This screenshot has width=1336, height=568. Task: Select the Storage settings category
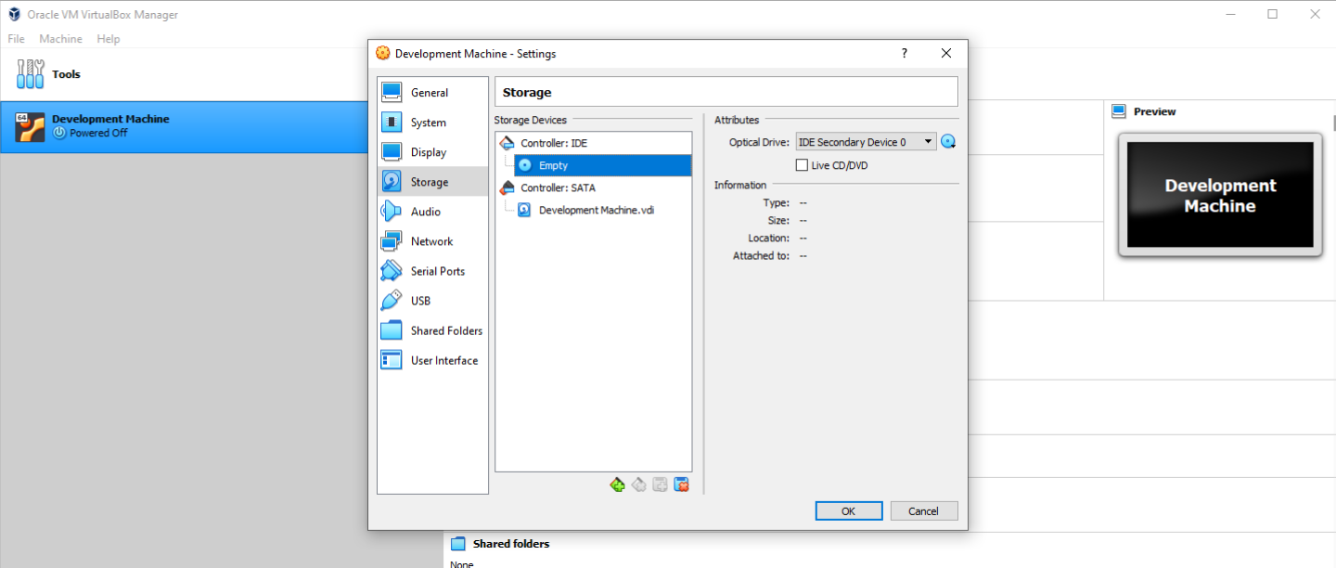pyautogui.click(x=432, y=182)
